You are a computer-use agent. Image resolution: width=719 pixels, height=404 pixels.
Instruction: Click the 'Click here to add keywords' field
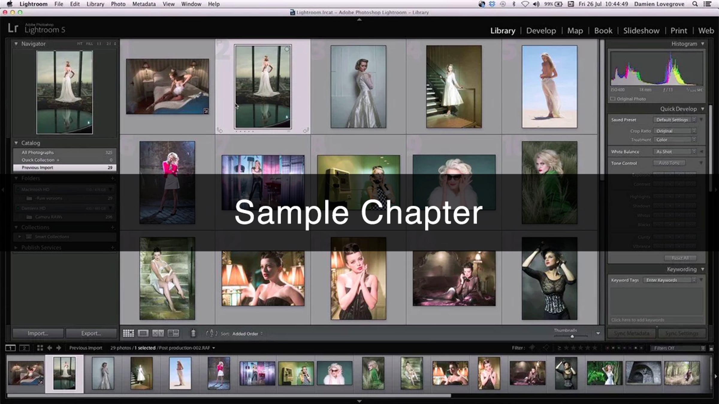pos(656,320)
